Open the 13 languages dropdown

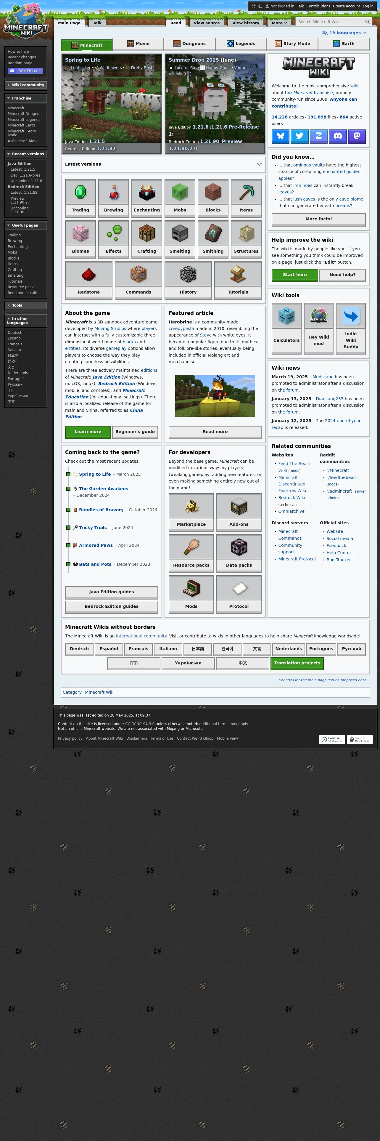(x=344, y=33)
